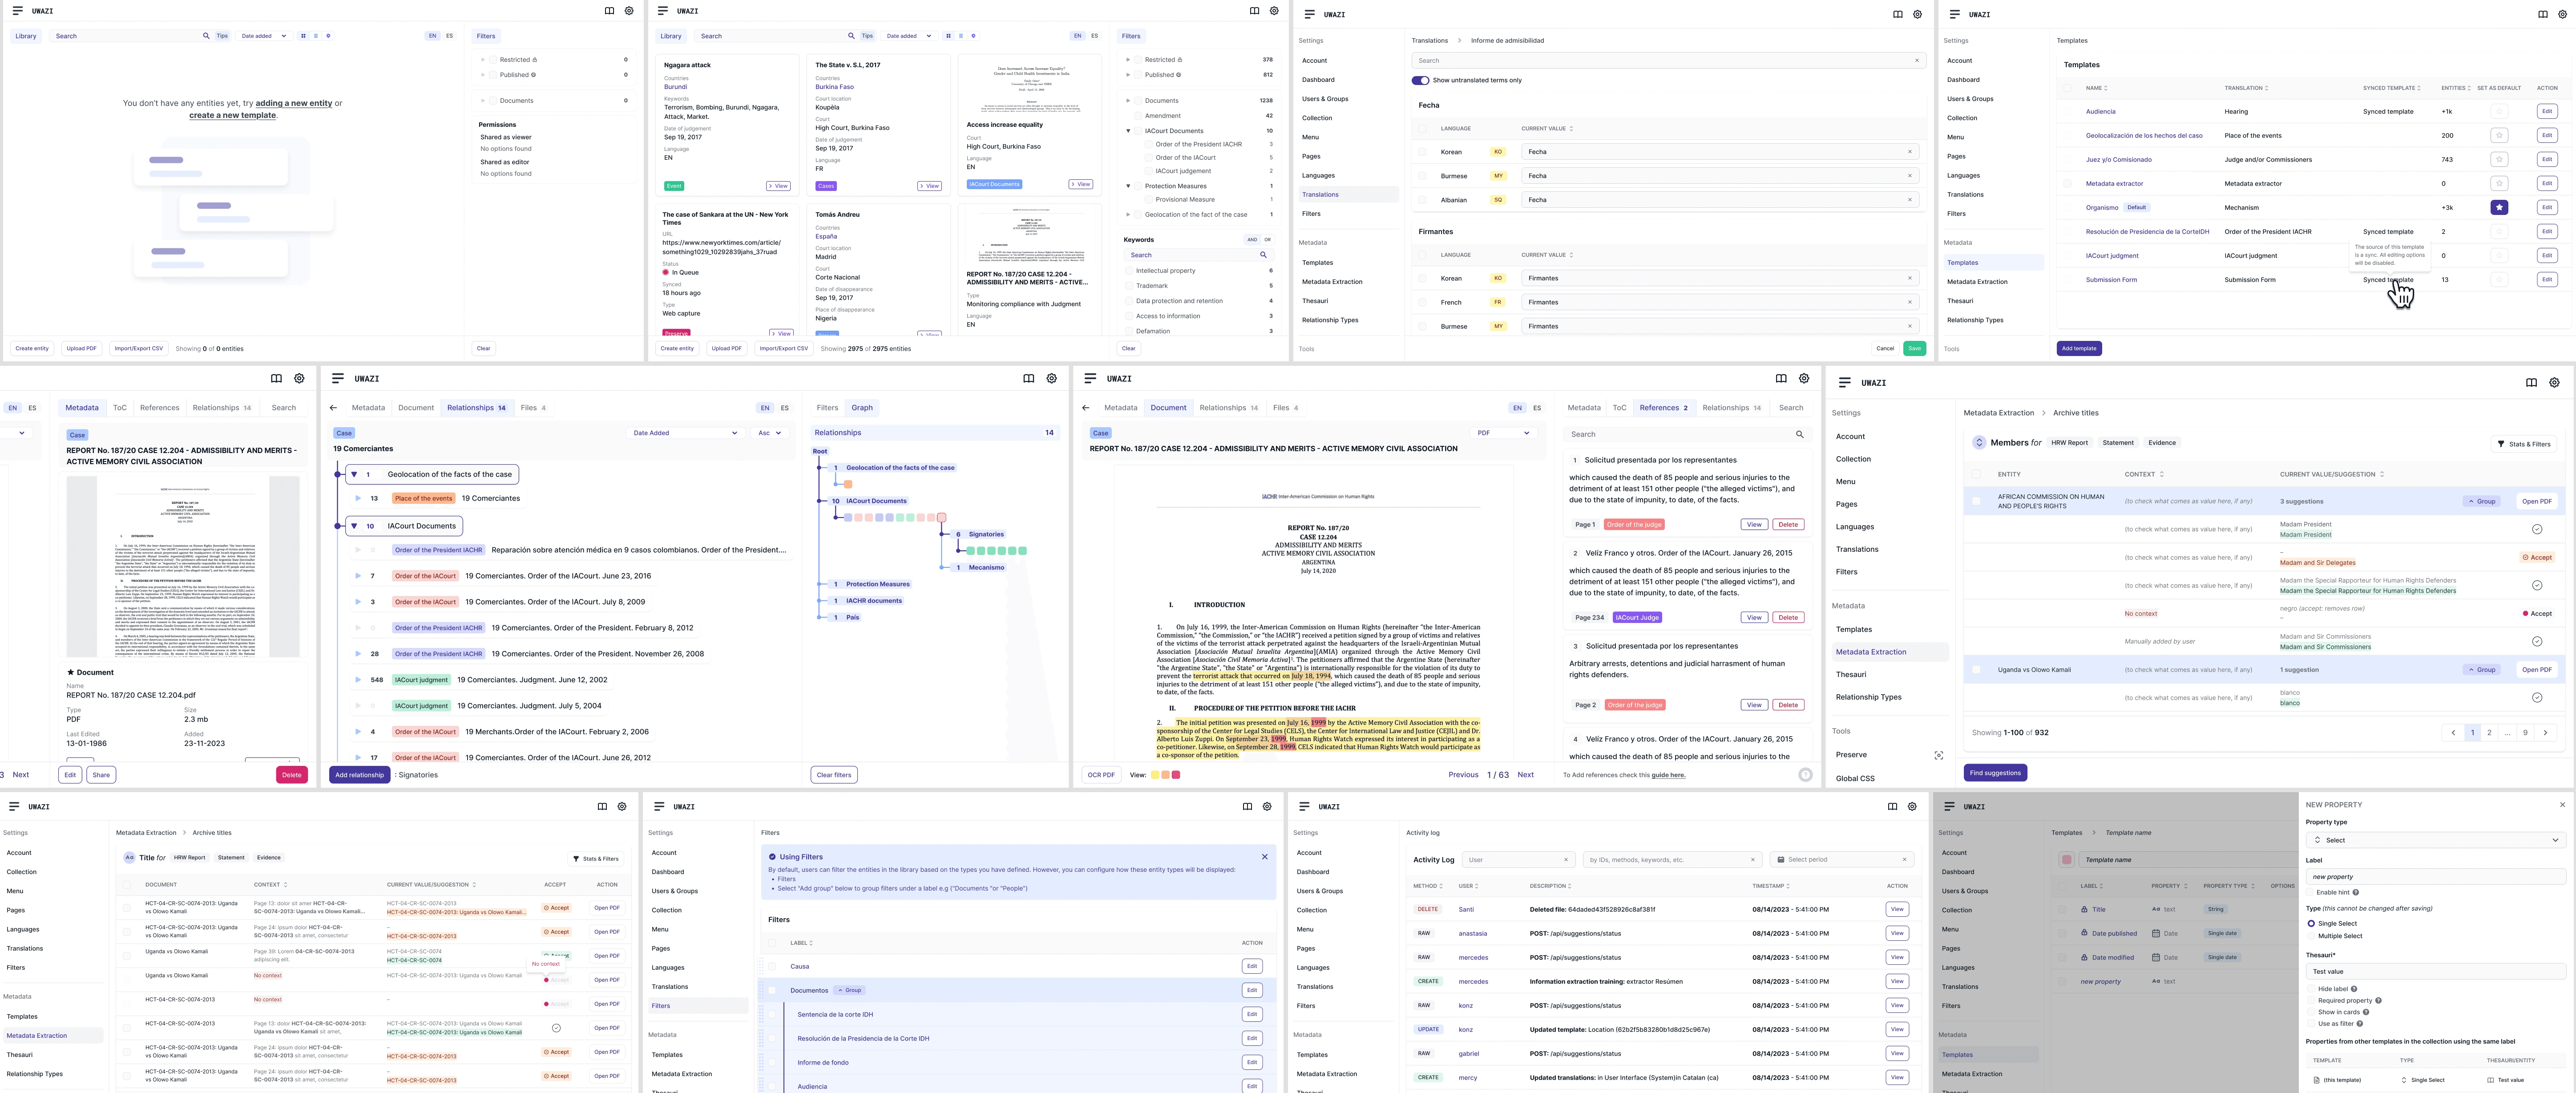Open the Property type Select dropdown

(2435, 840)
